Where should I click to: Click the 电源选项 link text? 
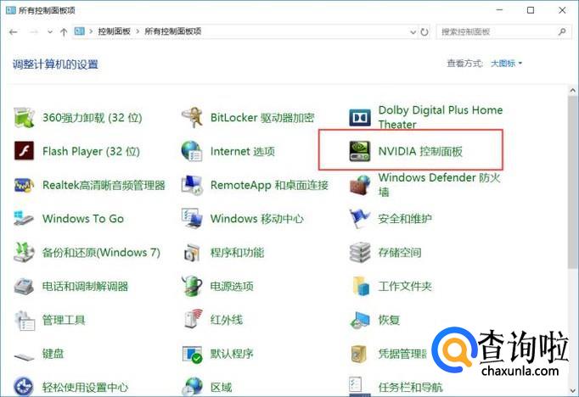pyautogui.click(x=232, y=286)
